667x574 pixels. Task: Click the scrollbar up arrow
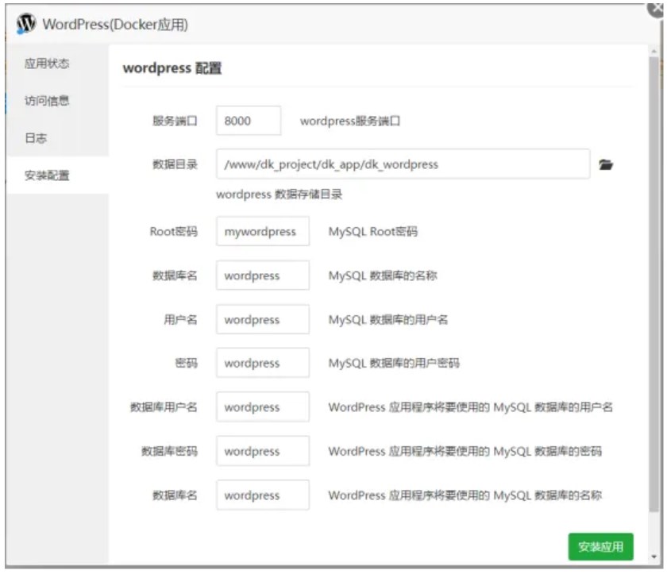click(654, 52)
